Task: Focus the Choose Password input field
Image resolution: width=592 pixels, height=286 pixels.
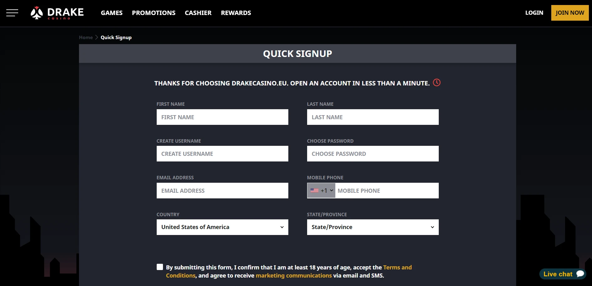Action: pos(373,154)
